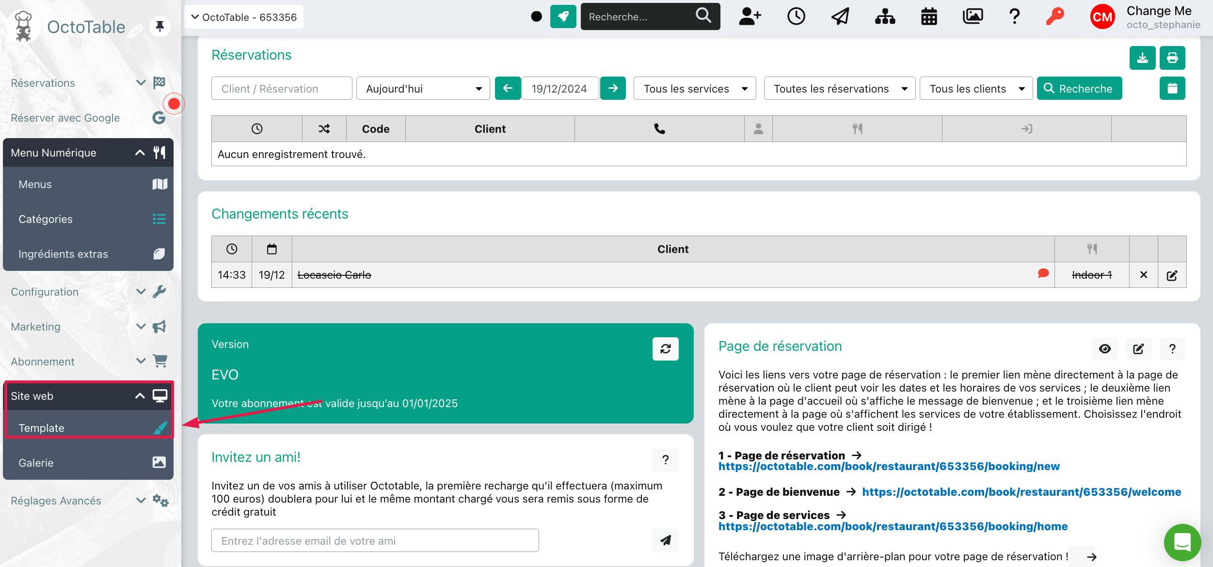Click the calendar icon in top toolbar
Screen dimensions: 1213x567
(929, 17)
